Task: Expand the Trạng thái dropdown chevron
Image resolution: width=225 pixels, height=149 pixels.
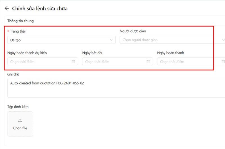Action: (111, 40)
